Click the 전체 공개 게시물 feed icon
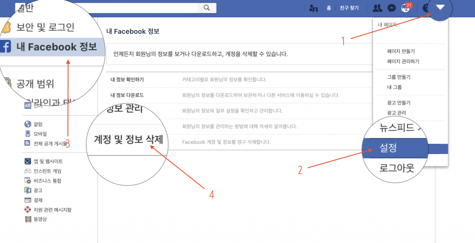475x243 pixels. coord(28,143)
